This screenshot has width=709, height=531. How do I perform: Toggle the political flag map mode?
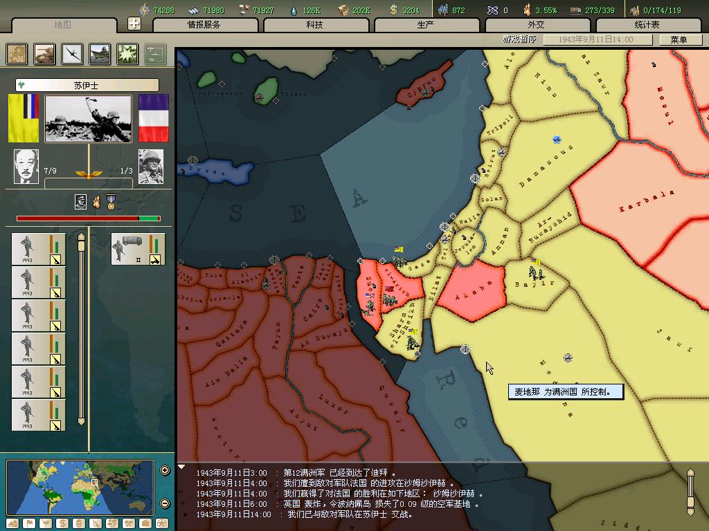[29, 524]
